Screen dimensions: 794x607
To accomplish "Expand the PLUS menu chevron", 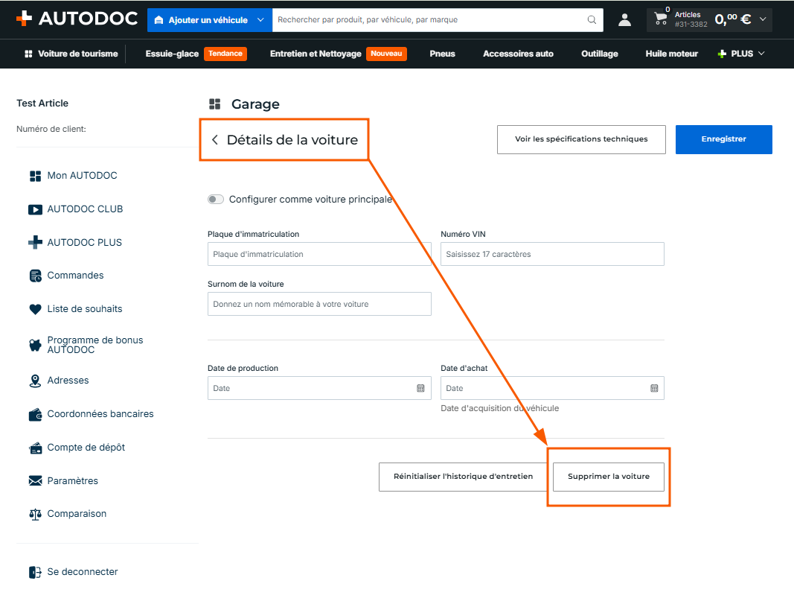I will [761, 54].
